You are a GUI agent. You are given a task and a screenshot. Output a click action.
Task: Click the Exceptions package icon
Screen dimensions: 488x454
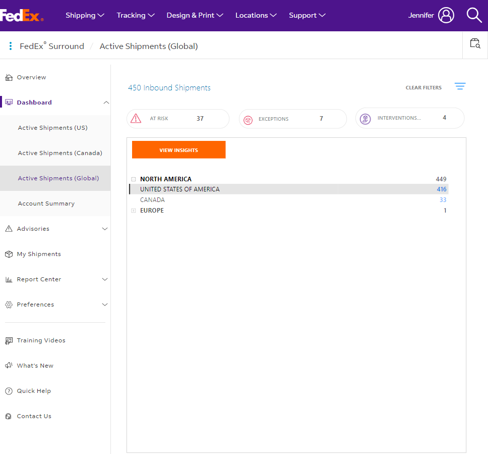[248, 120]
